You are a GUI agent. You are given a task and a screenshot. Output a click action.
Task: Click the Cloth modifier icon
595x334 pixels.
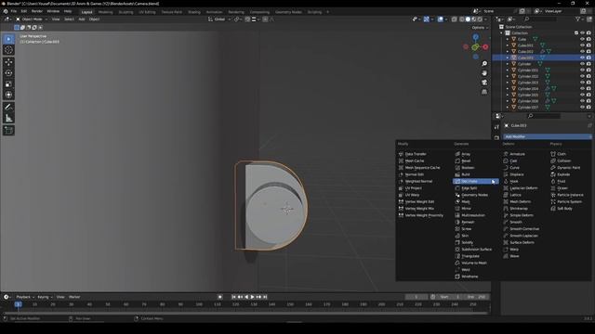(553, 154)
